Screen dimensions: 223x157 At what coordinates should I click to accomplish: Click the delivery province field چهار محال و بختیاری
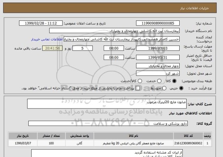[158, 66]
